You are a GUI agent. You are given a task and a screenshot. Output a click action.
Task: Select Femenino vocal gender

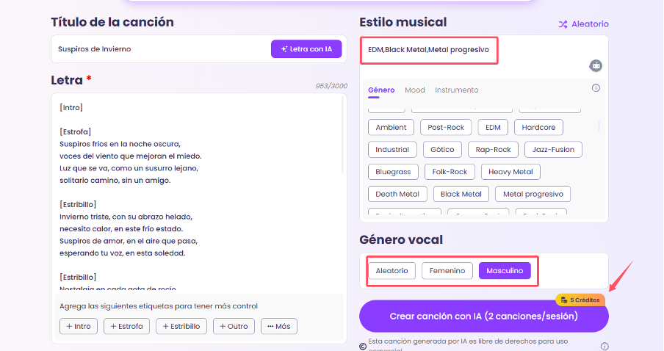447,271
